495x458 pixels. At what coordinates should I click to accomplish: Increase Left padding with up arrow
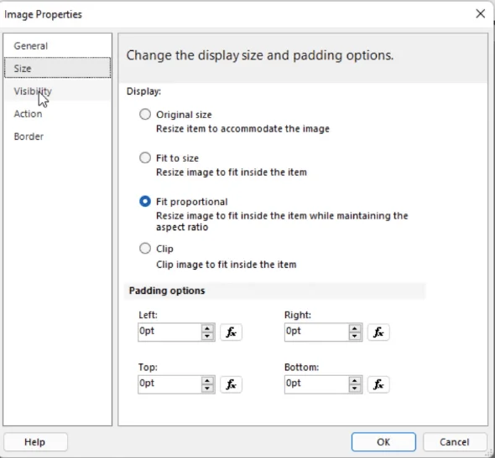coord(207,328)
